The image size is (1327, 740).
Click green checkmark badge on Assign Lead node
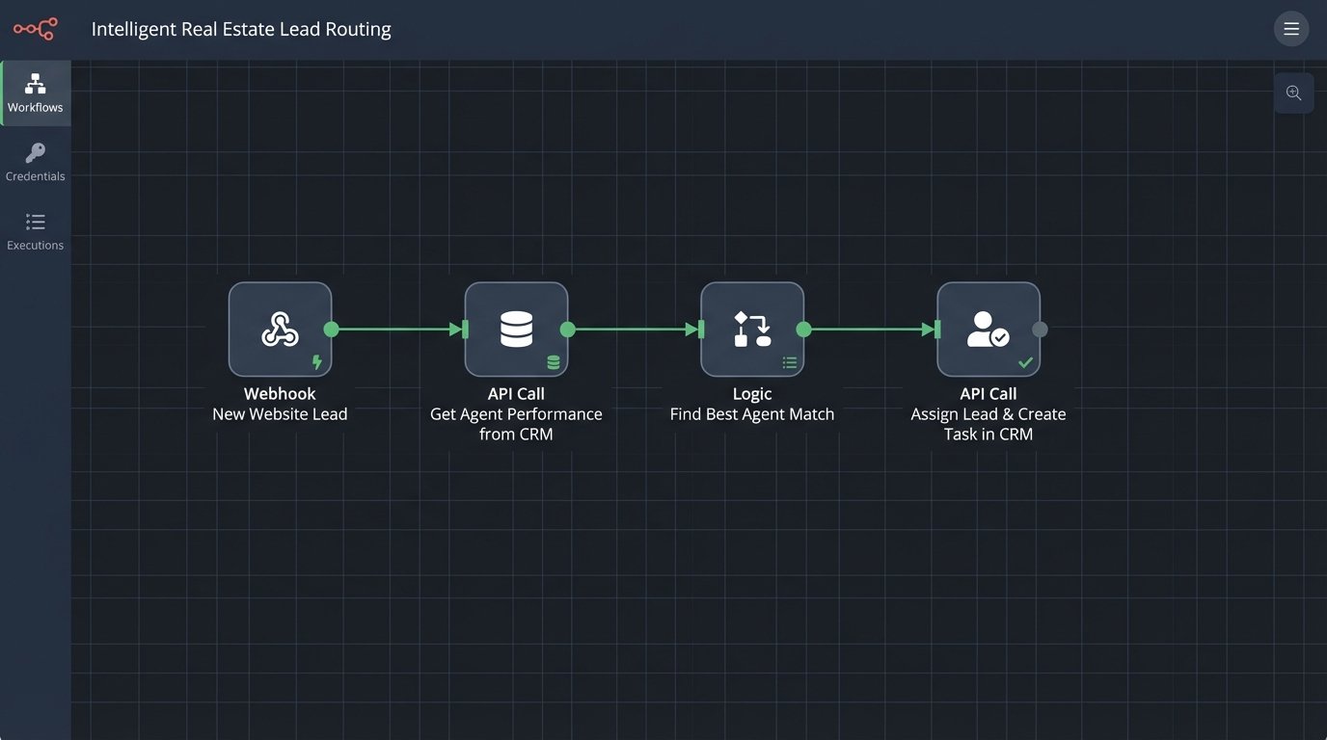tap(1025, 363)
